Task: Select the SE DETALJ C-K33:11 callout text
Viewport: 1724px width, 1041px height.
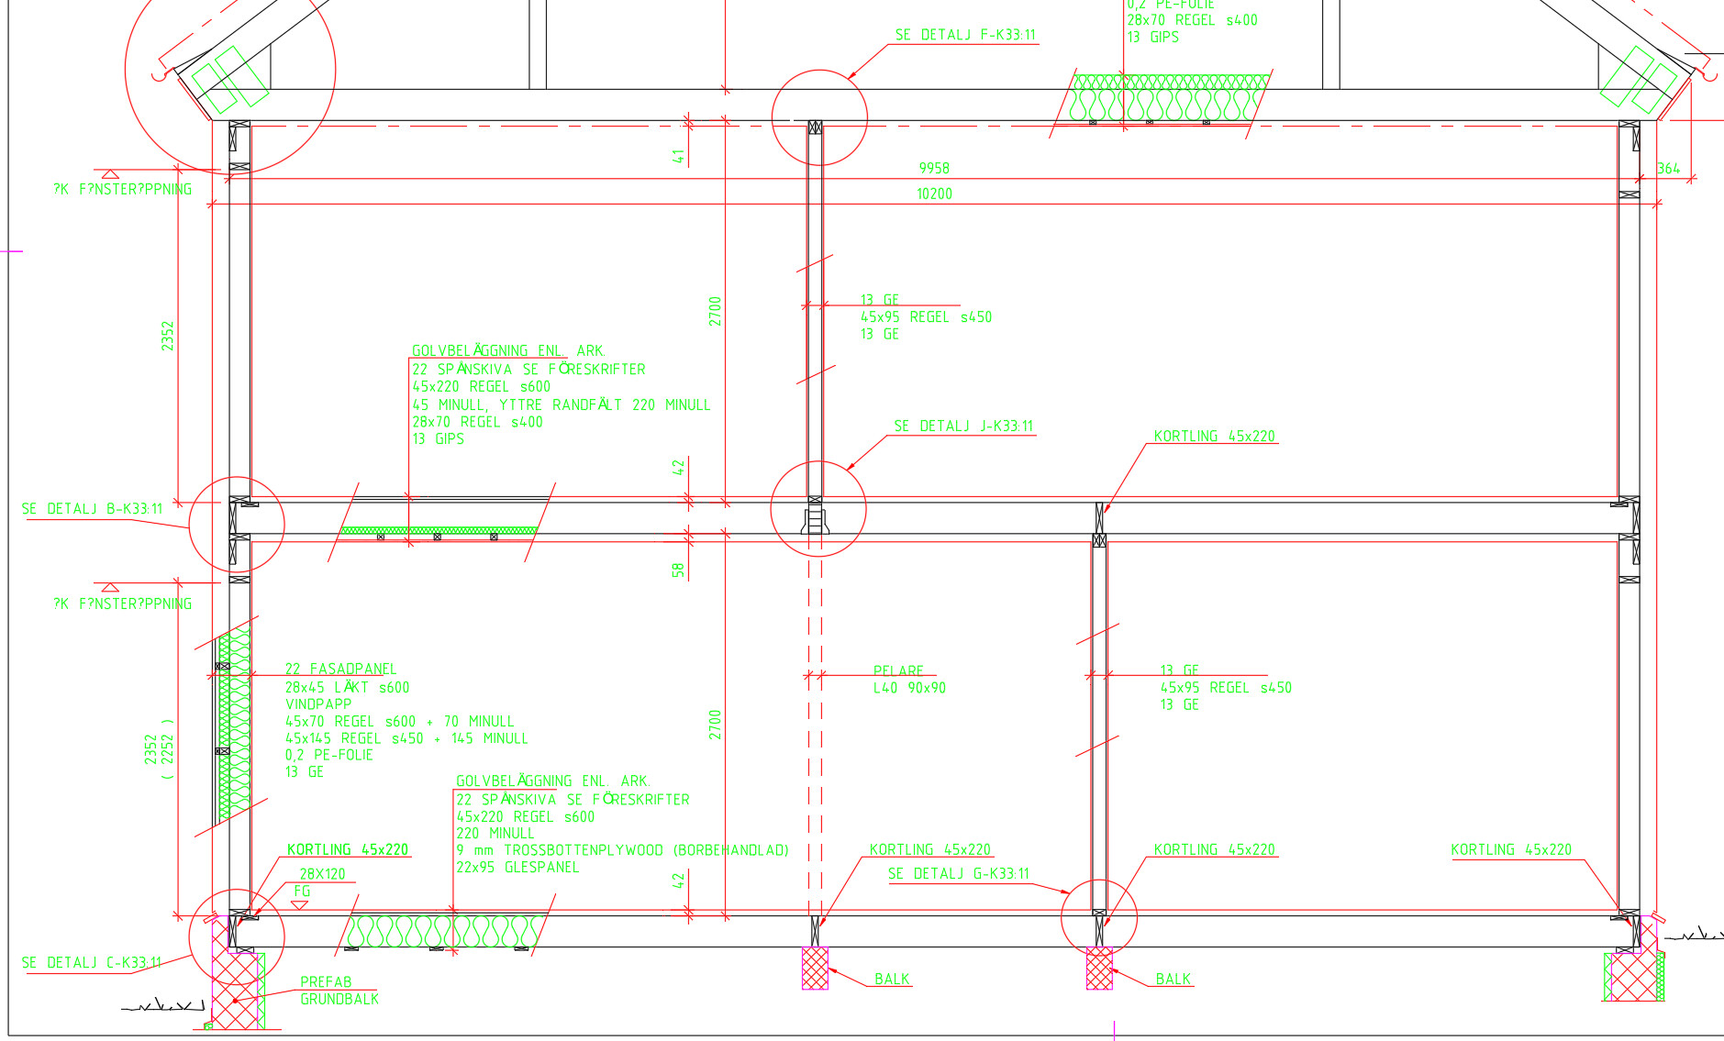Action: pos(92,963)
